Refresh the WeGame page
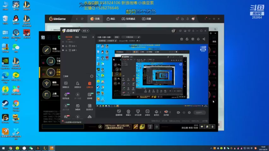Screen dimensions: 269x151 (x=82, y=19)
